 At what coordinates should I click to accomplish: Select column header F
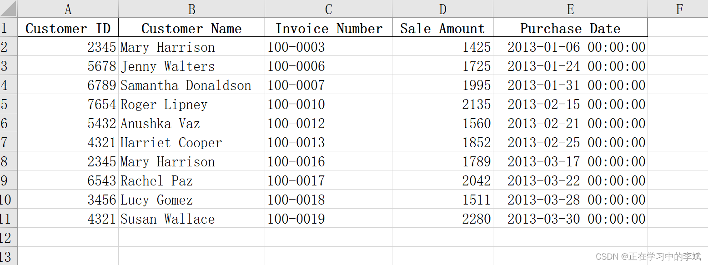pos(678,9)
